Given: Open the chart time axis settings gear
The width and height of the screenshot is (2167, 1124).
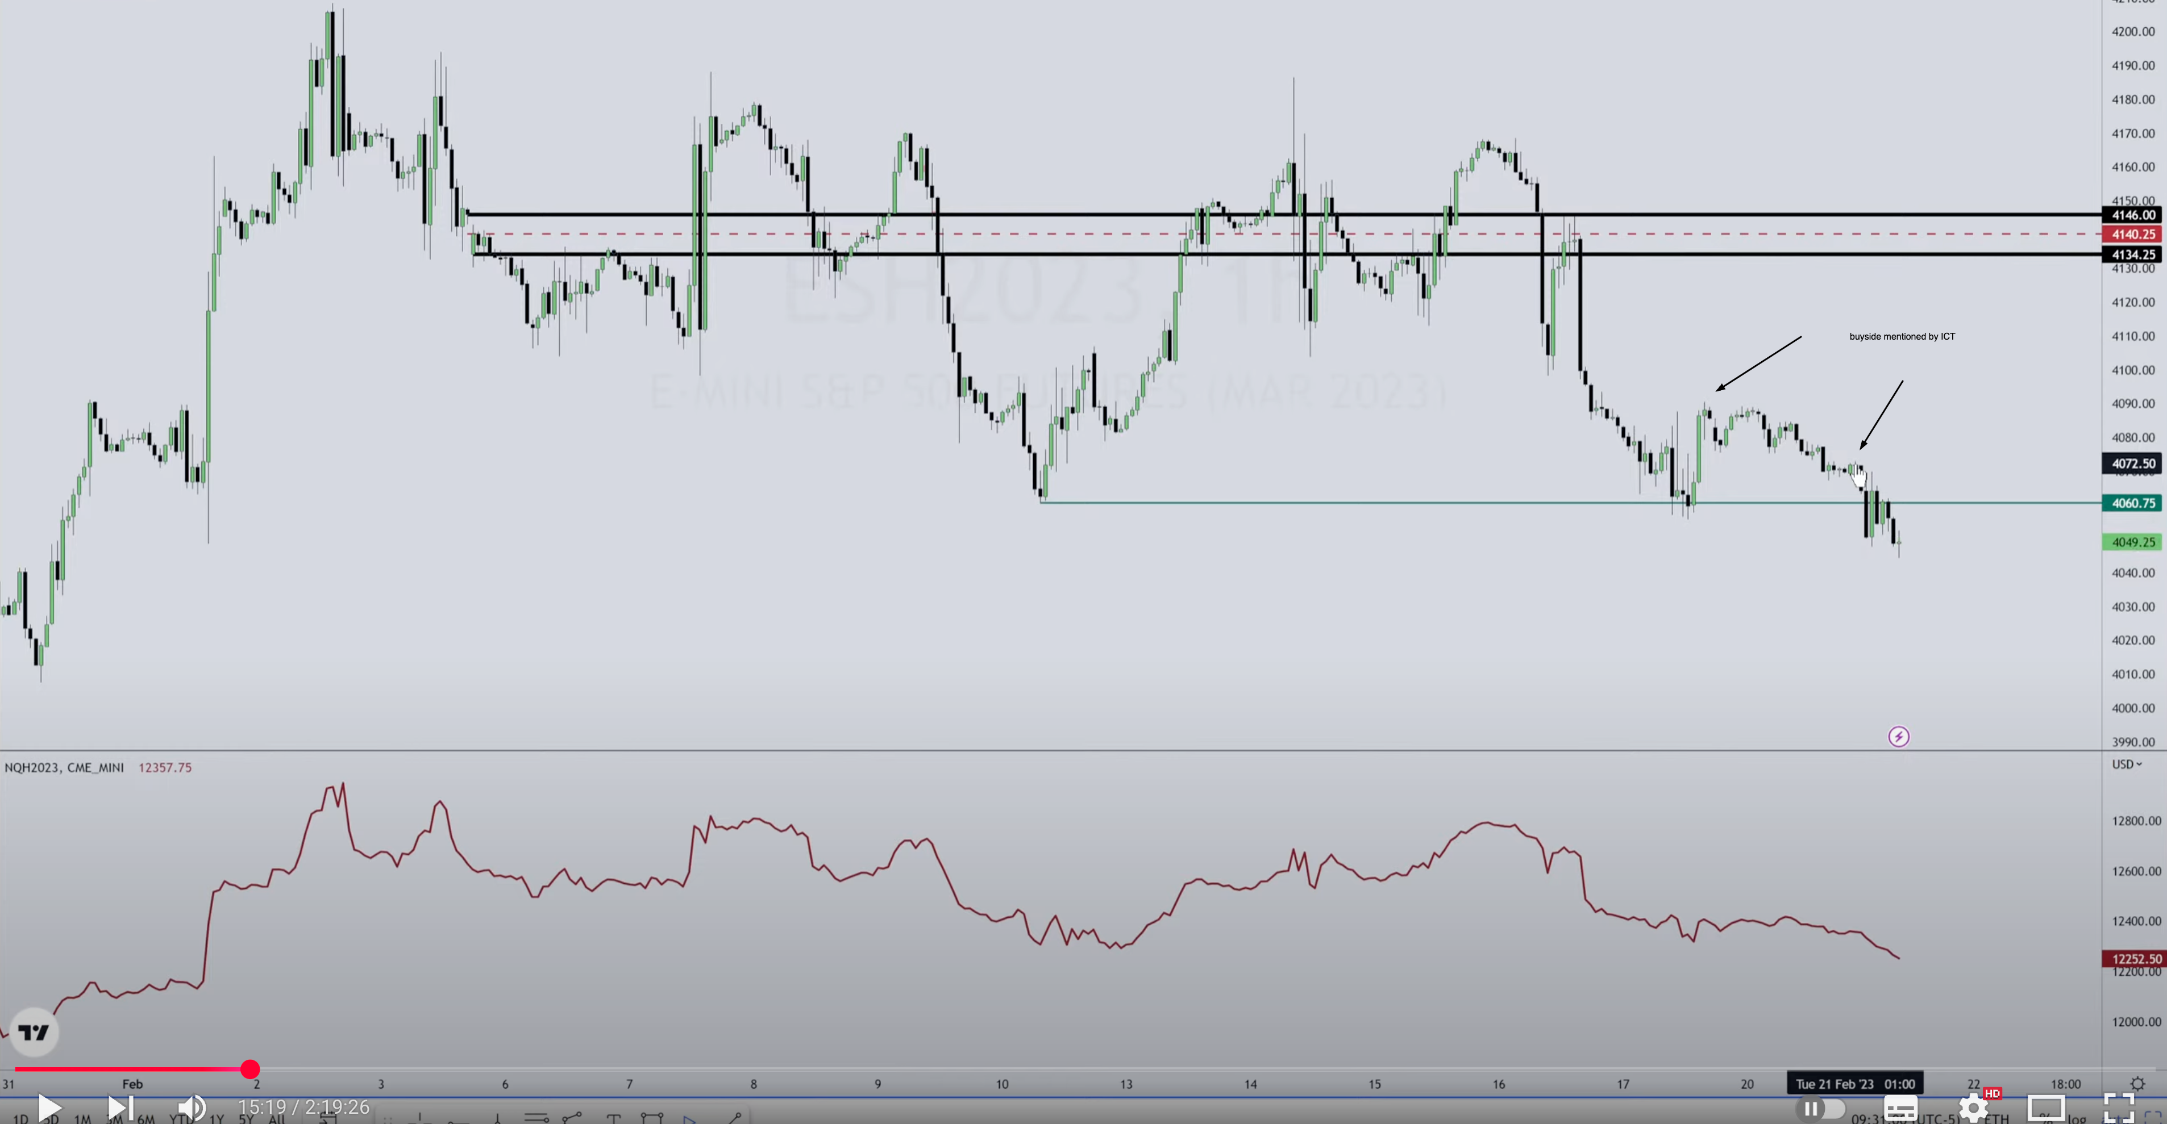Looking at the screenshot, I should (x=2137, y=1084).
